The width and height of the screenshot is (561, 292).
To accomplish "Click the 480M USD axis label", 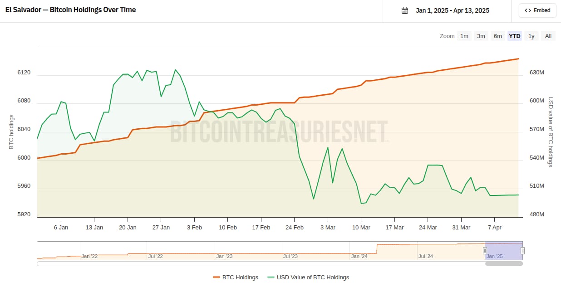I will [536, 214].
